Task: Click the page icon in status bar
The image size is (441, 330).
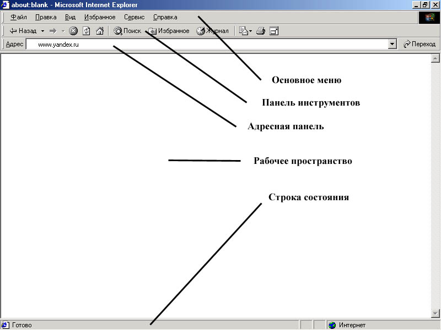Action: tap(5, 325)
